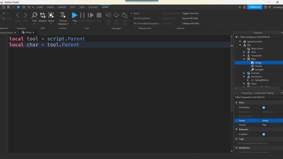Expand the Humanoid node arrow
The width and height of the screenshot is (283, 159).
click(x=244, y=56)
